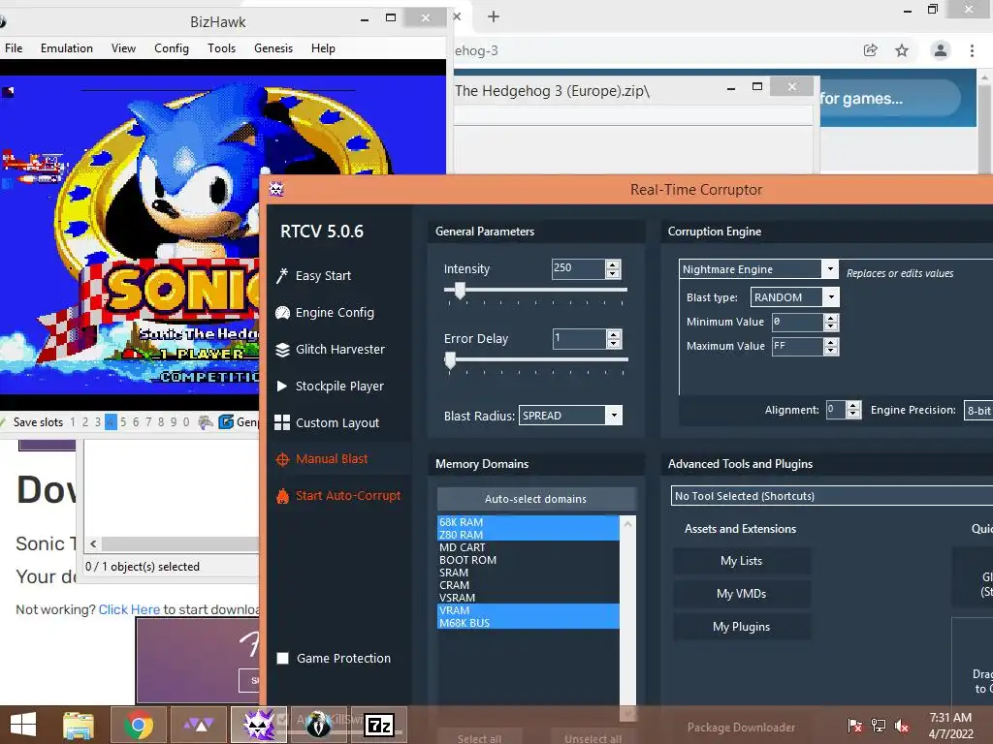This screenshot has width=993, height=744.
Task: Adjust the Error Delay slider handle
Action: (x=450, y=360)
